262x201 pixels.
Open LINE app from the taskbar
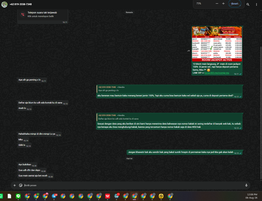pos(18,196)
